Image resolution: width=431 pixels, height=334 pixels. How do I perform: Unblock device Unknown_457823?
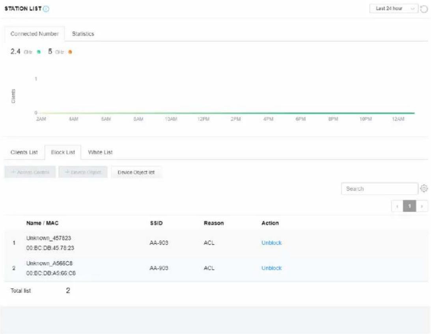pyautogui.click(x=271, y=243)
